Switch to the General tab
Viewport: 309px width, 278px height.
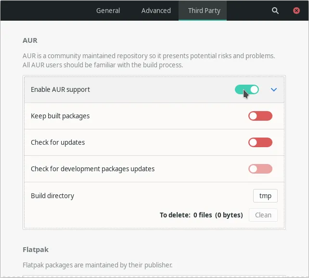[x=108, y=11]
